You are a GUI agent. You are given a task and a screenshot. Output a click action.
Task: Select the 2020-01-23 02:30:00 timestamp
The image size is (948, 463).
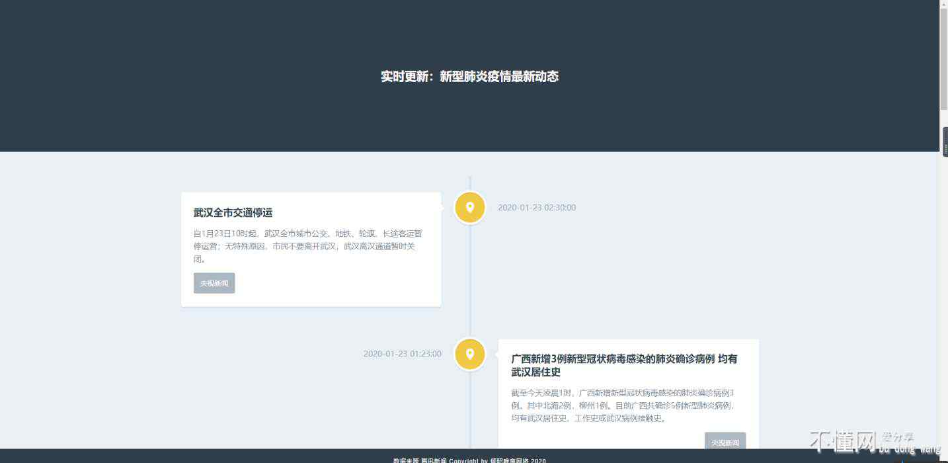click(536, 208)
